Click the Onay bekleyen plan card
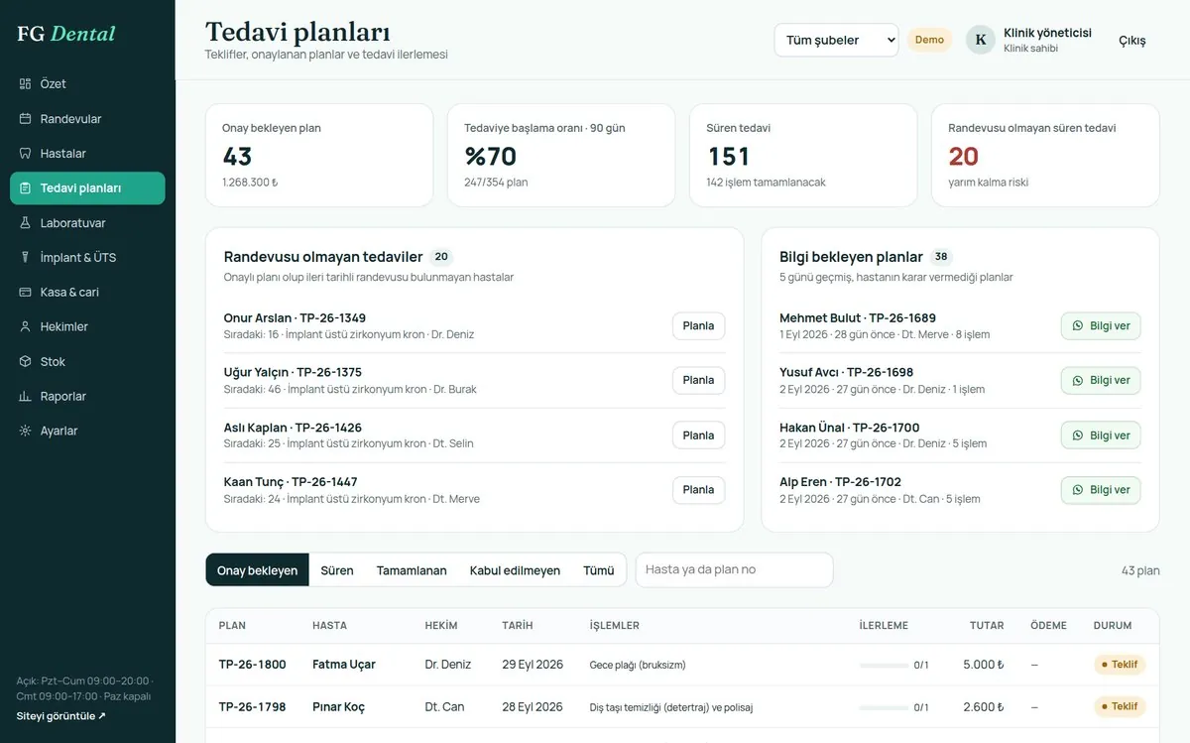1190x743 pixels. click(x=319, y=155)
